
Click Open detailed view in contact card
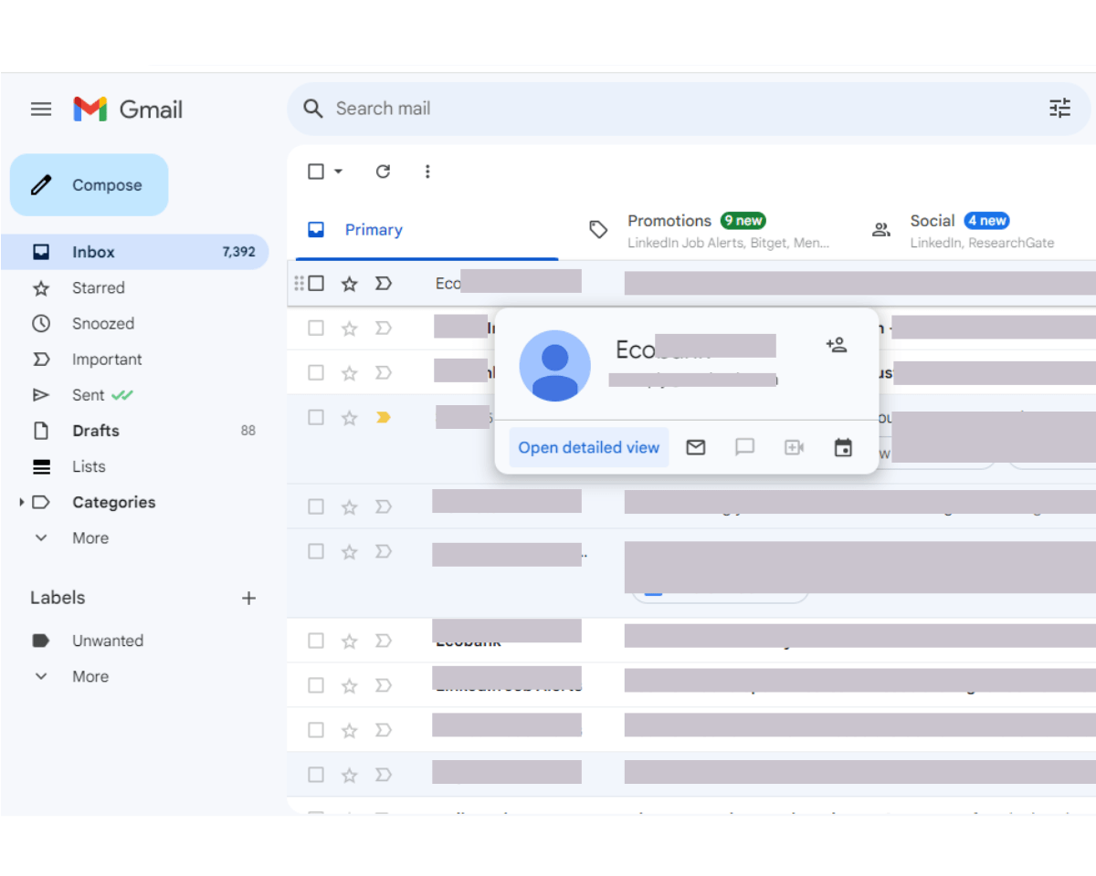pos(589,447)
